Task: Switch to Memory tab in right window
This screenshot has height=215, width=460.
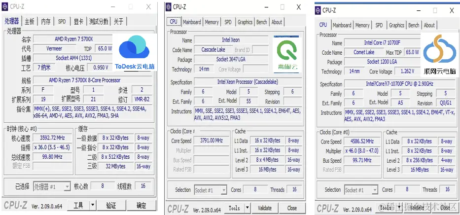Action: (362, 25)
